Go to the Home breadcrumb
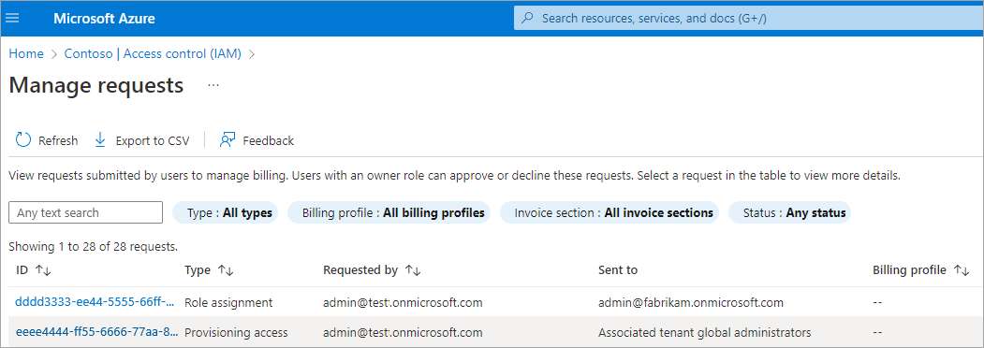The height and width of the screenshot is (348, 984). [26, 54]
